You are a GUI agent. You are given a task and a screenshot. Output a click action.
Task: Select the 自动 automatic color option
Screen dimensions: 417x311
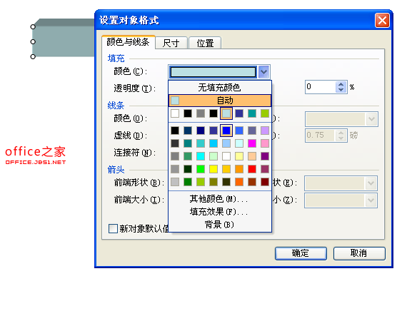click(220, 101)
